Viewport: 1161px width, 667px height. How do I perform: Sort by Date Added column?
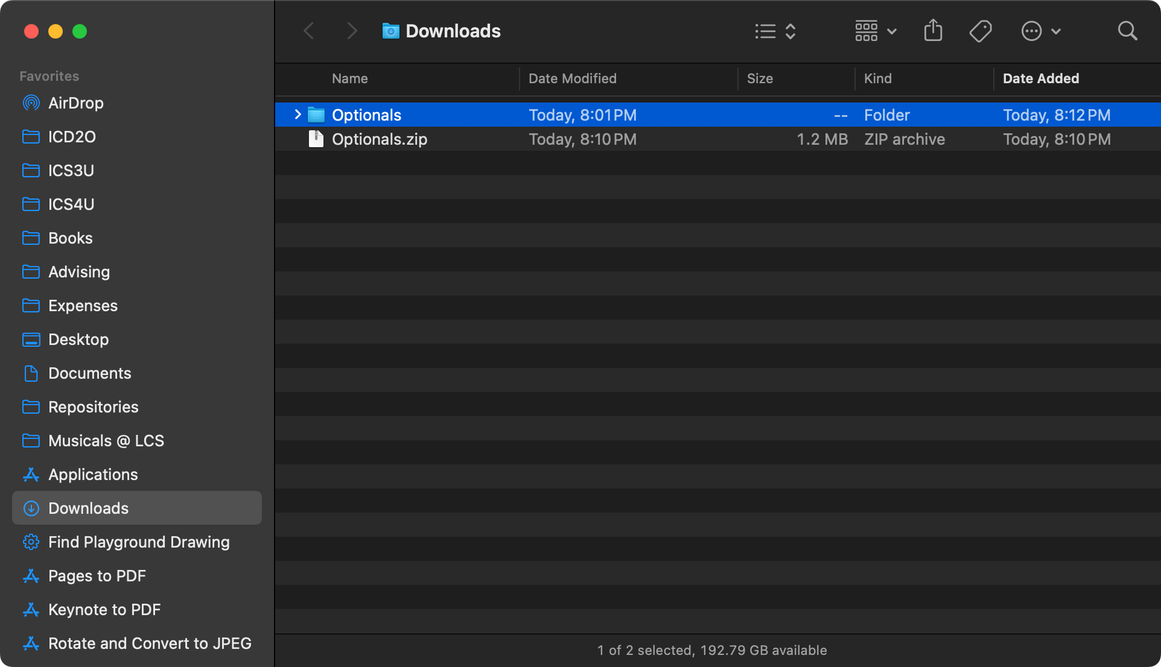point(1040,78)
